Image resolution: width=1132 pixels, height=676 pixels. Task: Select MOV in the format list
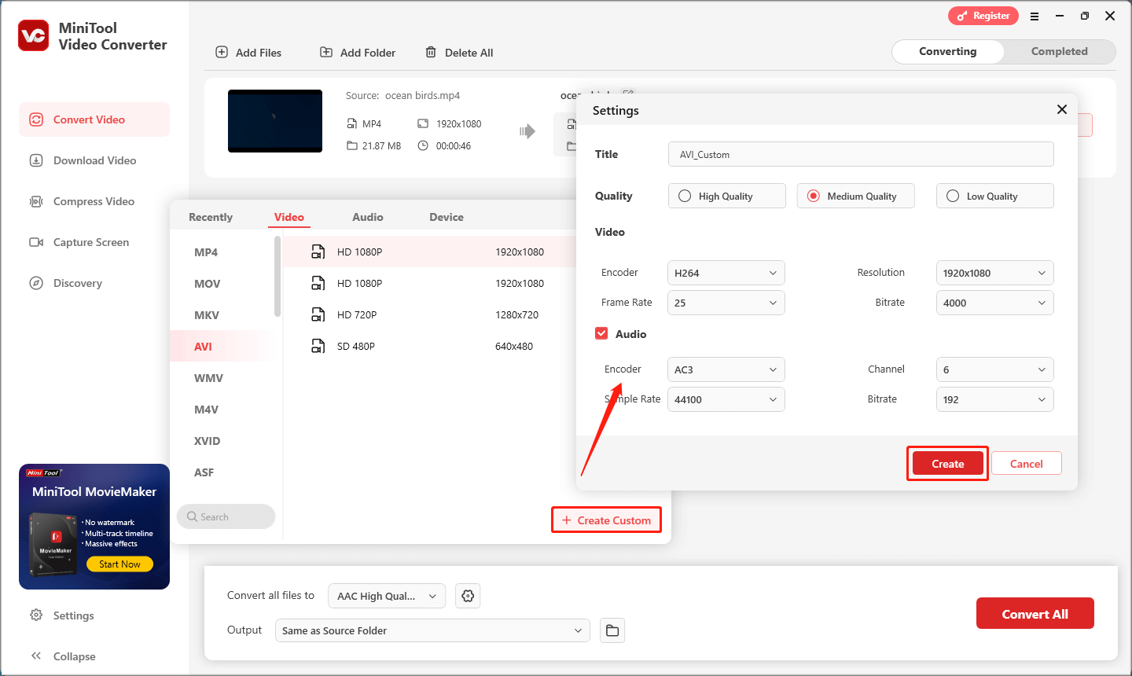click(208, 284)
